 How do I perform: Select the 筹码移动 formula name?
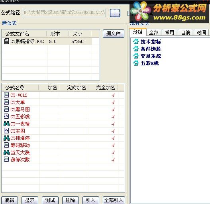coord(20,145)
